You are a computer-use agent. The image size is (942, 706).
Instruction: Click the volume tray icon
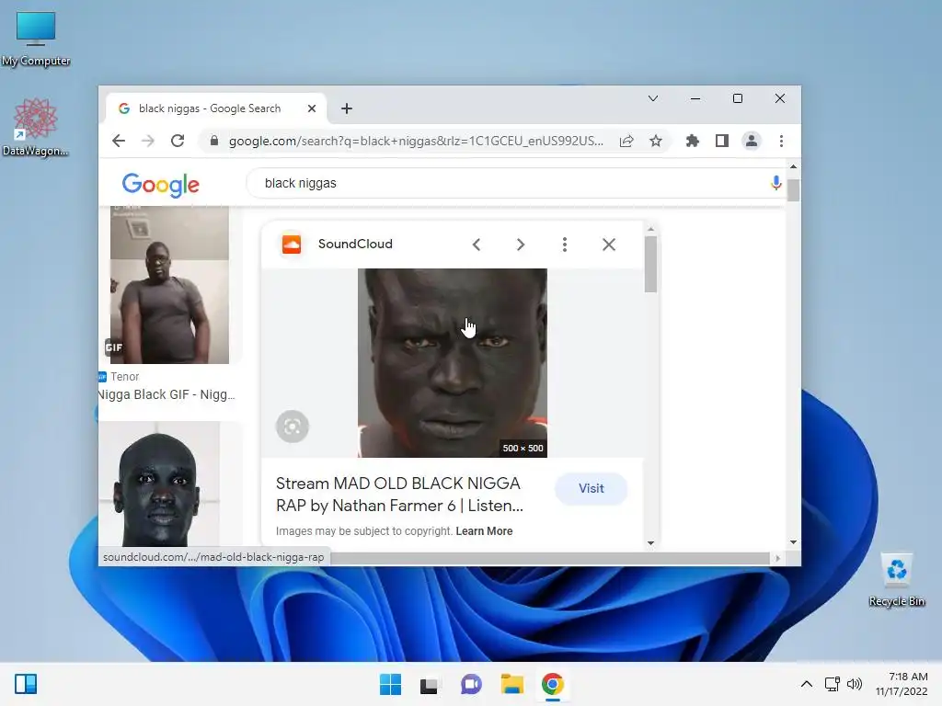pyautogui.click(x=854, y=684)
